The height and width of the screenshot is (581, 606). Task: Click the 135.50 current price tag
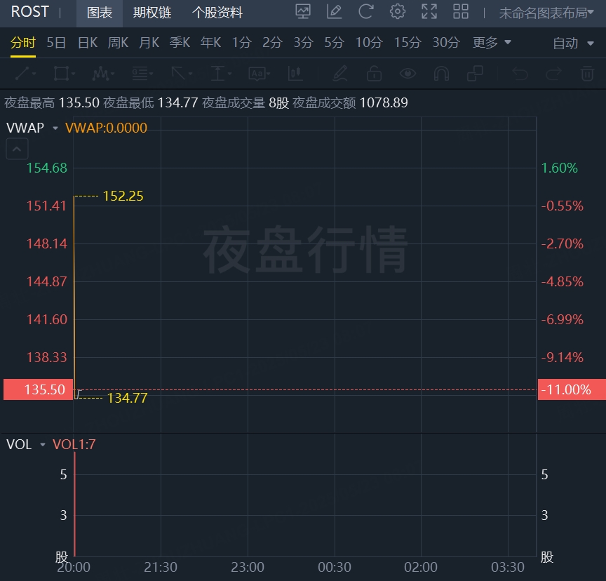coord(39,389)
